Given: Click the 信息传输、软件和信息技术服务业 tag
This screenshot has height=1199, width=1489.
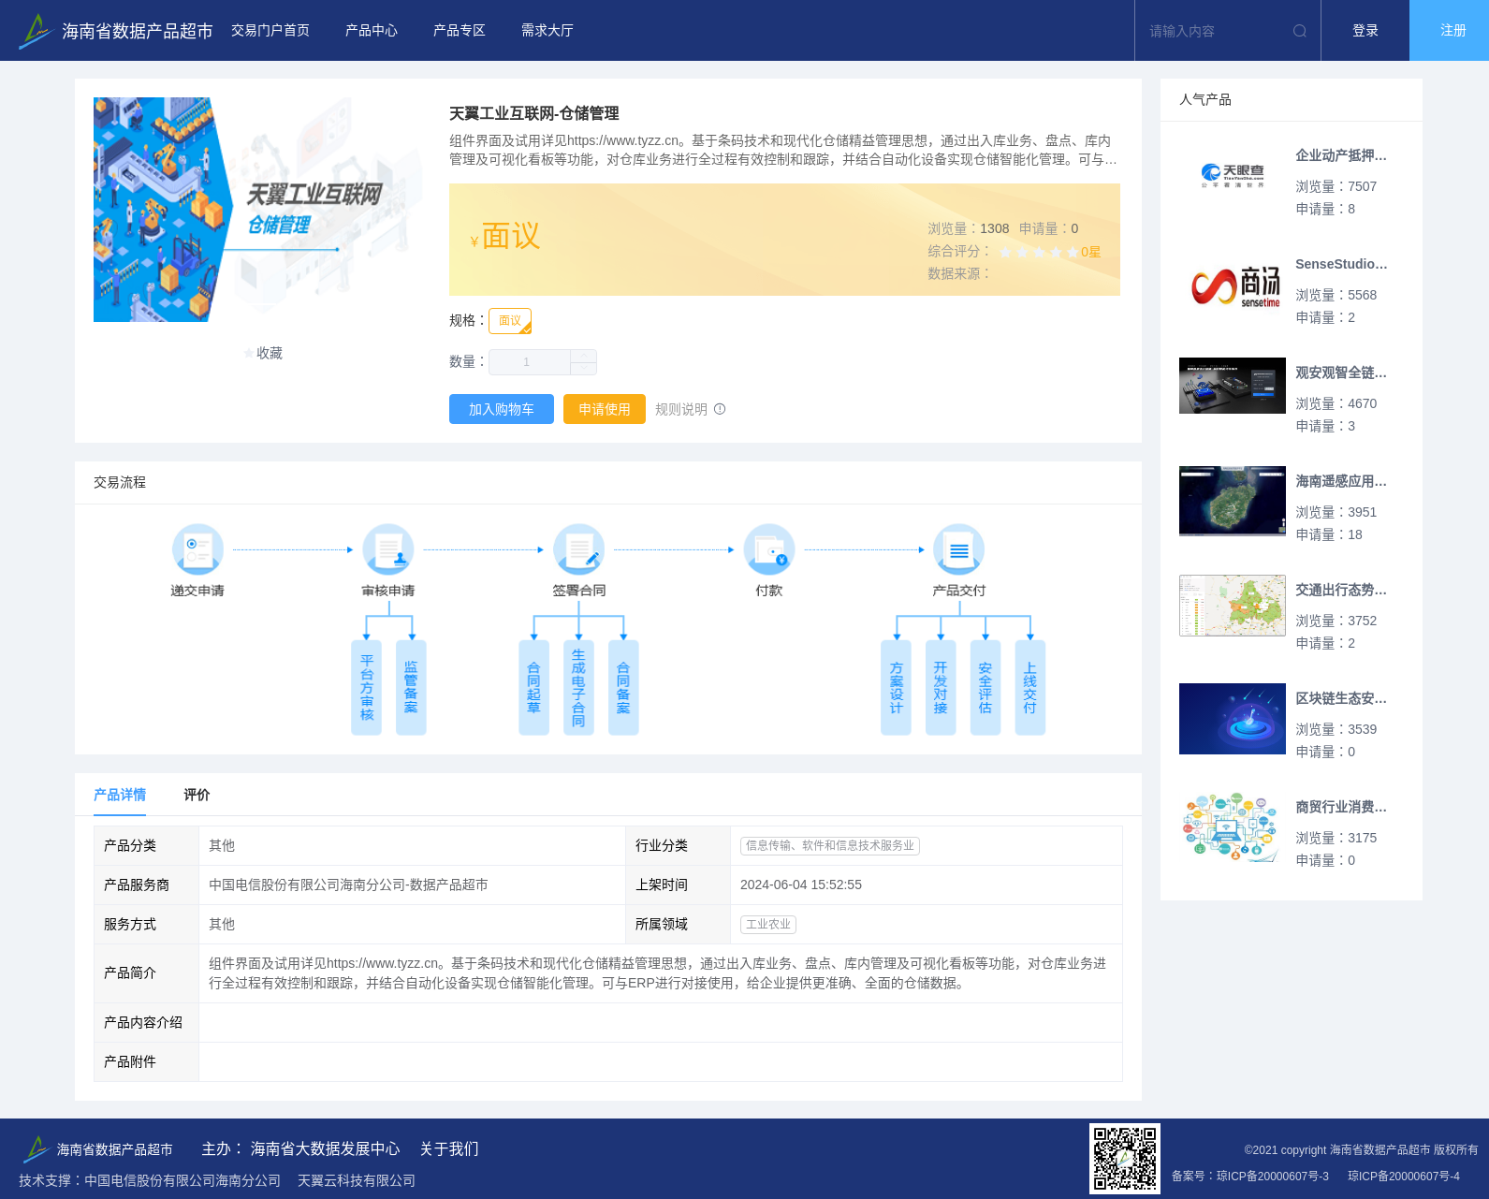Looking at the screenshot, I should point(830,845).
